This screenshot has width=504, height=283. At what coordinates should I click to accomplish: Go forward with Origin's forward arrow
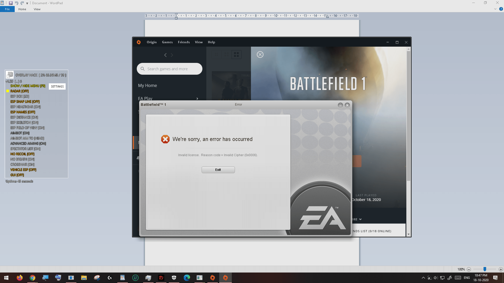(172, 55)
